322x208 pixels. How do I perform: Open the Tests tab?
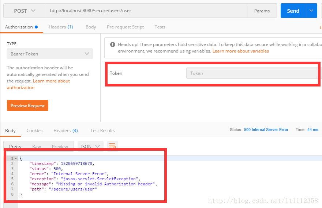[x=160, y=27]
